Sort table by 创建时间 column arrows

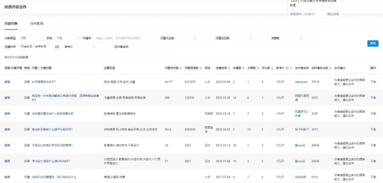[x=229, y=68]
